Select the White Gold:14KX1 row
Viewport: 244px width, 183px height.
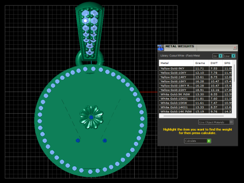pyautogui.click(x=196, y=107)
